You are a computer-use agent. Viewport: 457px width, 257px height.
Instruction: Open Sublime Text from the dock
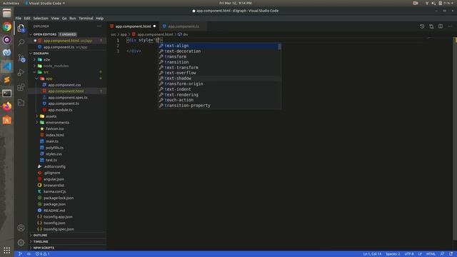point(7,80)
